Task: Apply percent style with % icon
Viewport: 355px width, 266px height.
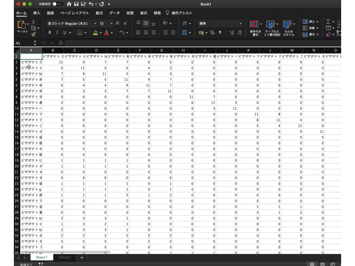Action: point(212,33)
